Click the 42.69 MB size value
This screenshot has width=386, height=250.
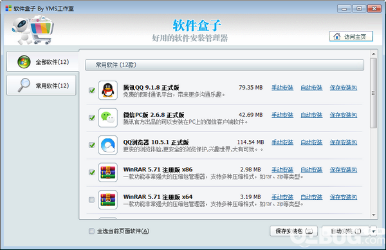(x=251, y=115)
